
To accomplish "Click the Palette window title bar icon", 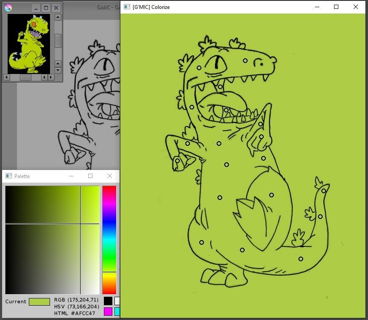I will pos(8,176).
